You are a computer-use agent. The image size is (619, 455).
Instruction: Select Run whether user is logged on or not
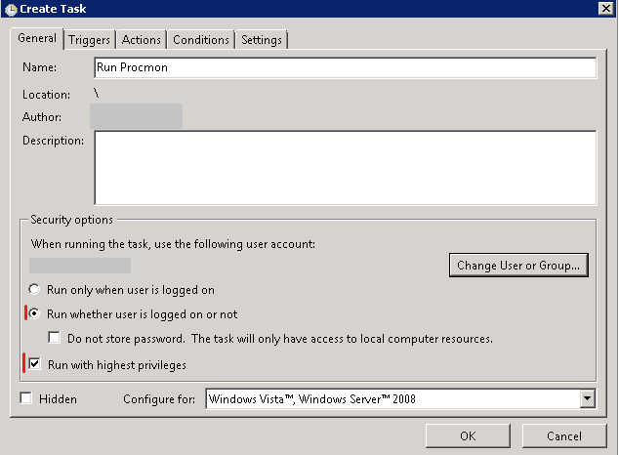click(36, 314)
